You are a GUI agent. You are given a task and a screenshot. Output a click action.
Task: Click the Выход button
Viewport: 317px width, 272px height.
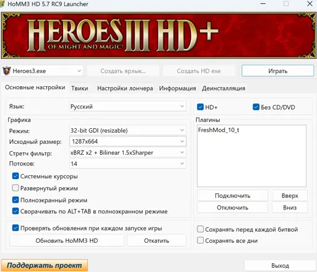click(x=280, y=265)
